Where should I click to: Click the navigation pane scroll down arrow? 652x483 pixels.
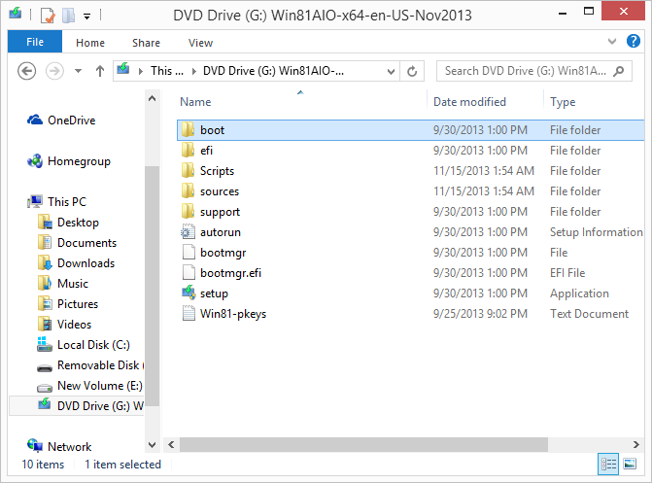153,445
